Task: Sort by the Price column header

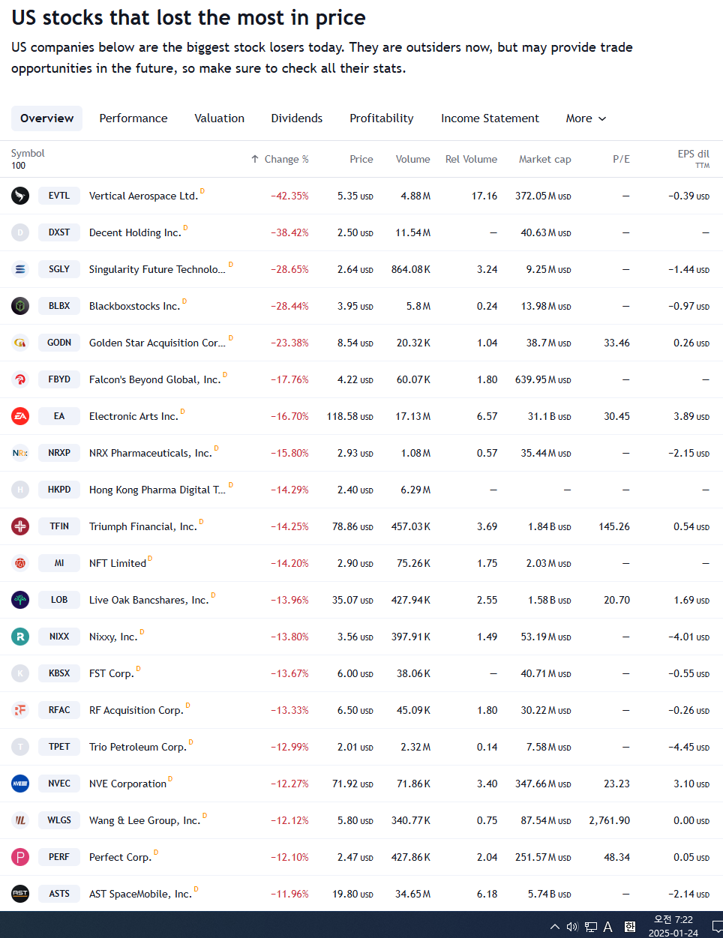Action: (x=361, y=159)
